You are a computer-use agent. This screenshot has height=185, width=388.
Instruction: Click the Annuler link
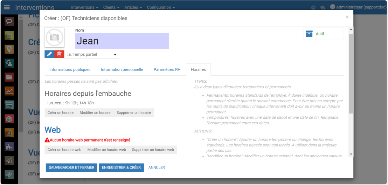coord(157,168)
